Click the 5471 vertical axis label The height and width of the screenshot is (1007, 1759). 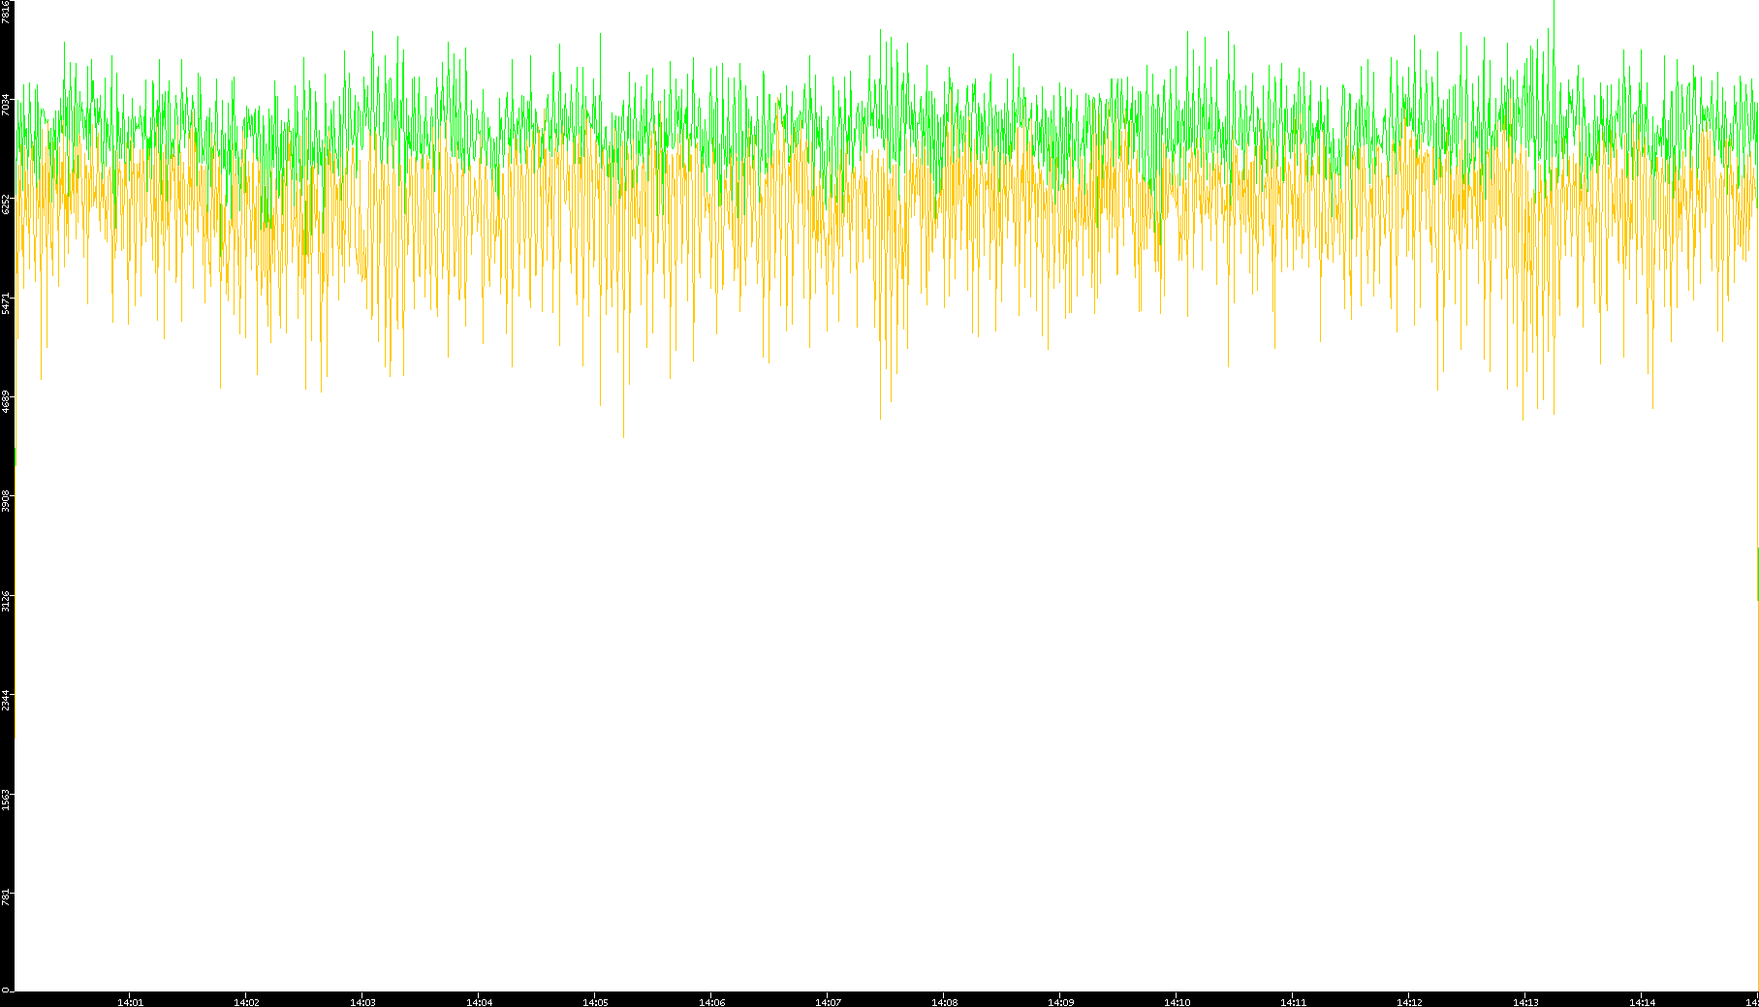pos(7,302)
